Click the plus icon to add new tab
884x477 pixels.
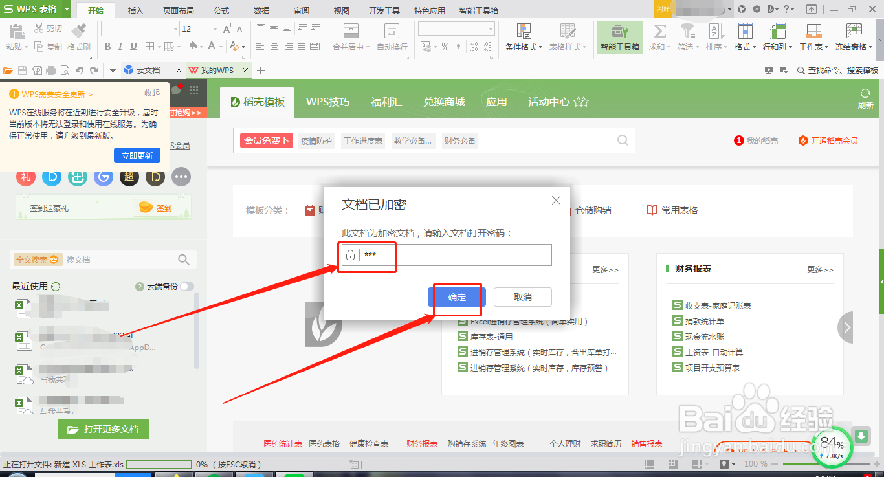(261, 71)
